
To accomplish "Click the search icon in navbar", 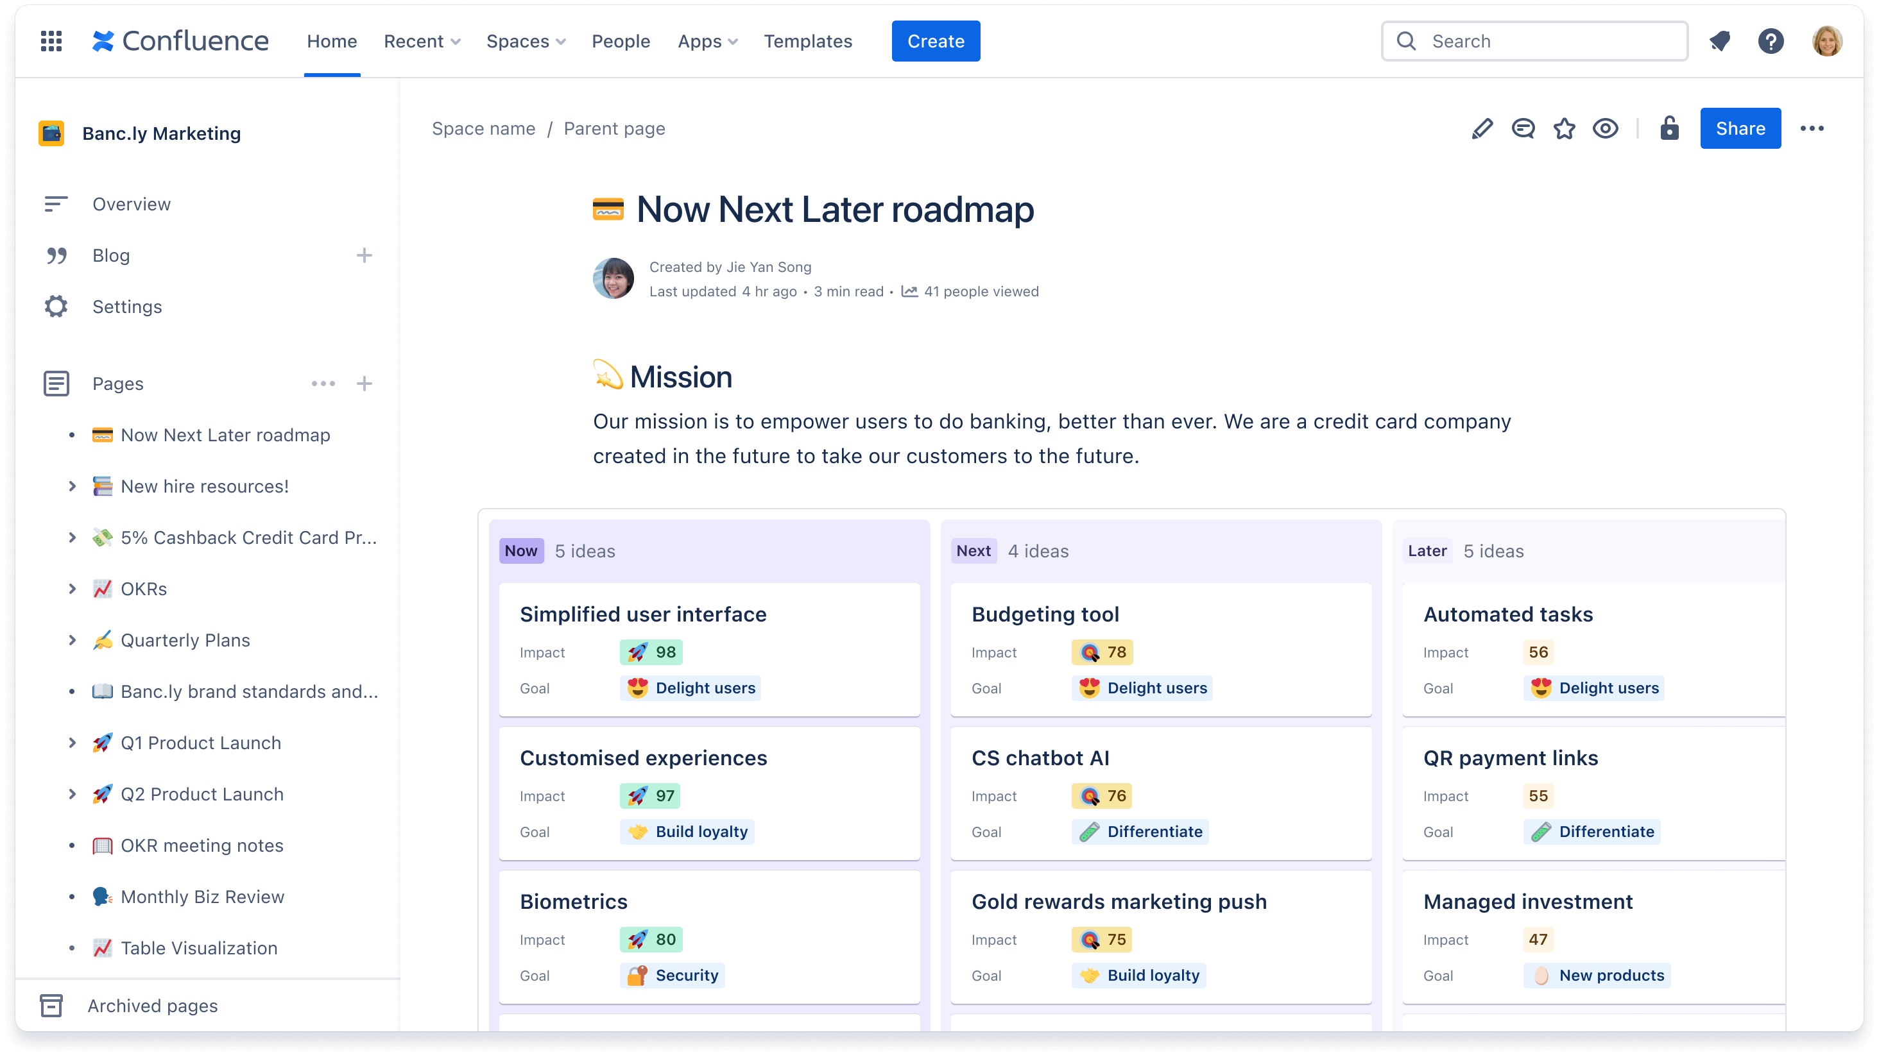I will tap(1407, 40).
